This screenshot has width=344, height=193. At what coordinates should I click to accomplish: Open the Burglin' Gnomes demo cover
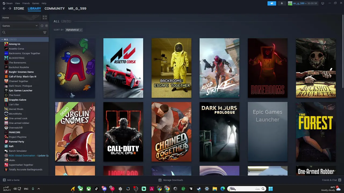point(75,132)
